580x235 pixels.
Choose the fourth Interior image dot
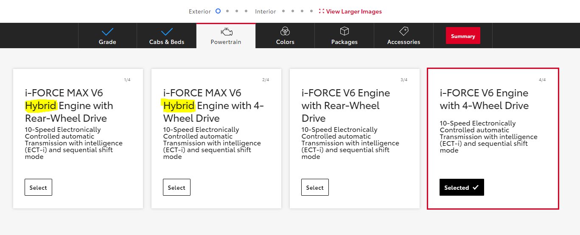312,11
